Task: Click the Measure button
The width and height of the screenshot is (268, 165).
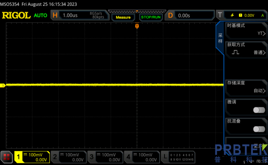Action: (x=123, y=17)
